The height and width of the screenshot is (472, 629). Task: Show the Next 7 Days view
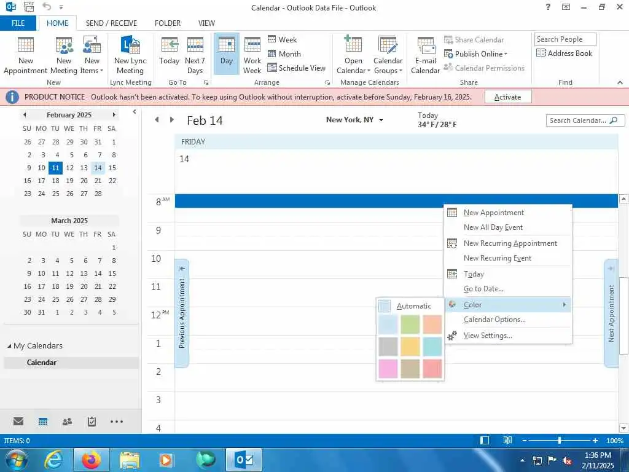click(x=195, y=55)
